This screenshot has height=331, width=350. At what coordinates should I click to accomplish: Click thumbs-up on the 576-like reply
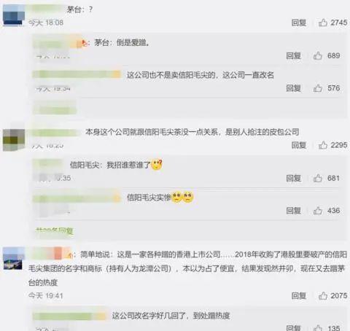pos(317,88)
